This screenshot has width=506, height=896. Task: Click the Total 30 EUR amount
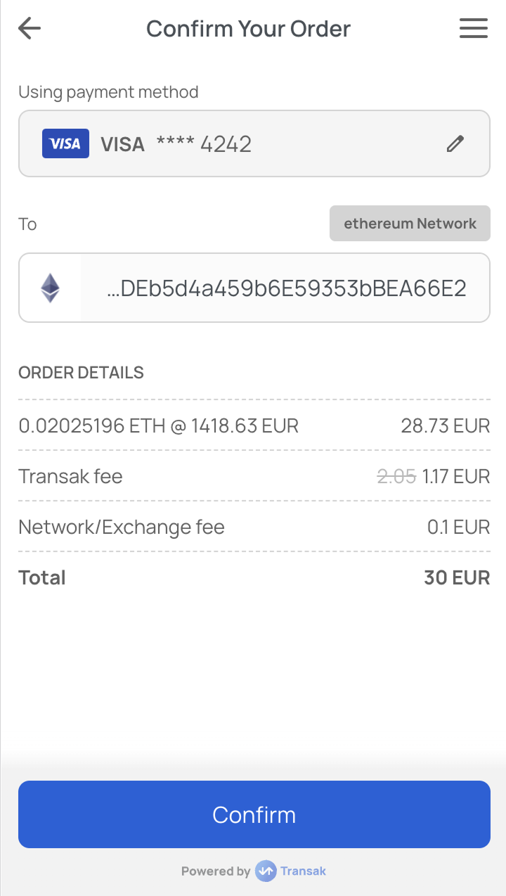point(457,577)
